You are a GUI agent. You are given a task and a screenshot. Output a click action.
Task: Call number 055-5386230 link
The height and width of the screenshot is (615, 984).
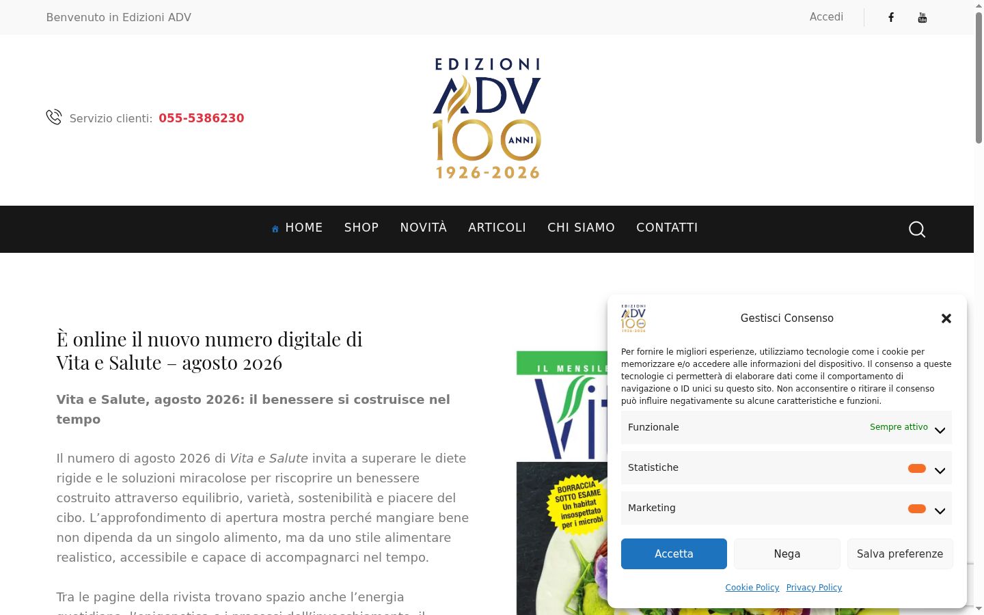pyautogui.click(x=202, y=118)
